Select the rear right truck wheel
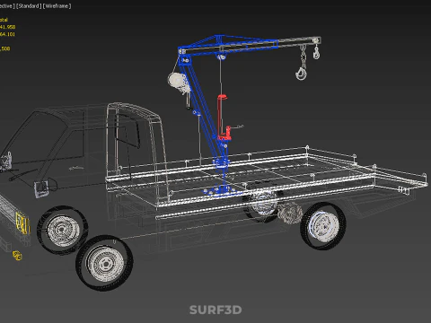431x323 pixels. 323,225
